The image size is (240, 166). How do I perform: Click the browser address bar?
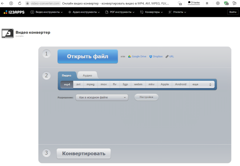(x=100, y=3)
